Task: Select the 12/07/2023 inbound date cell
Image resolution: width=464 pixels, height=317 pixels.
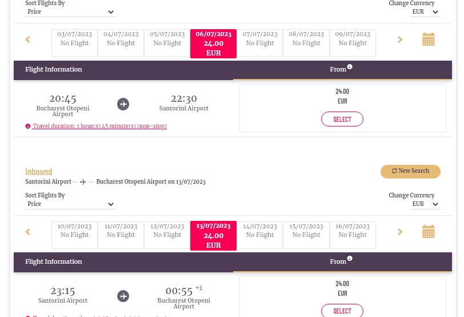Action: pyautogui.click(x=167, y=235)
